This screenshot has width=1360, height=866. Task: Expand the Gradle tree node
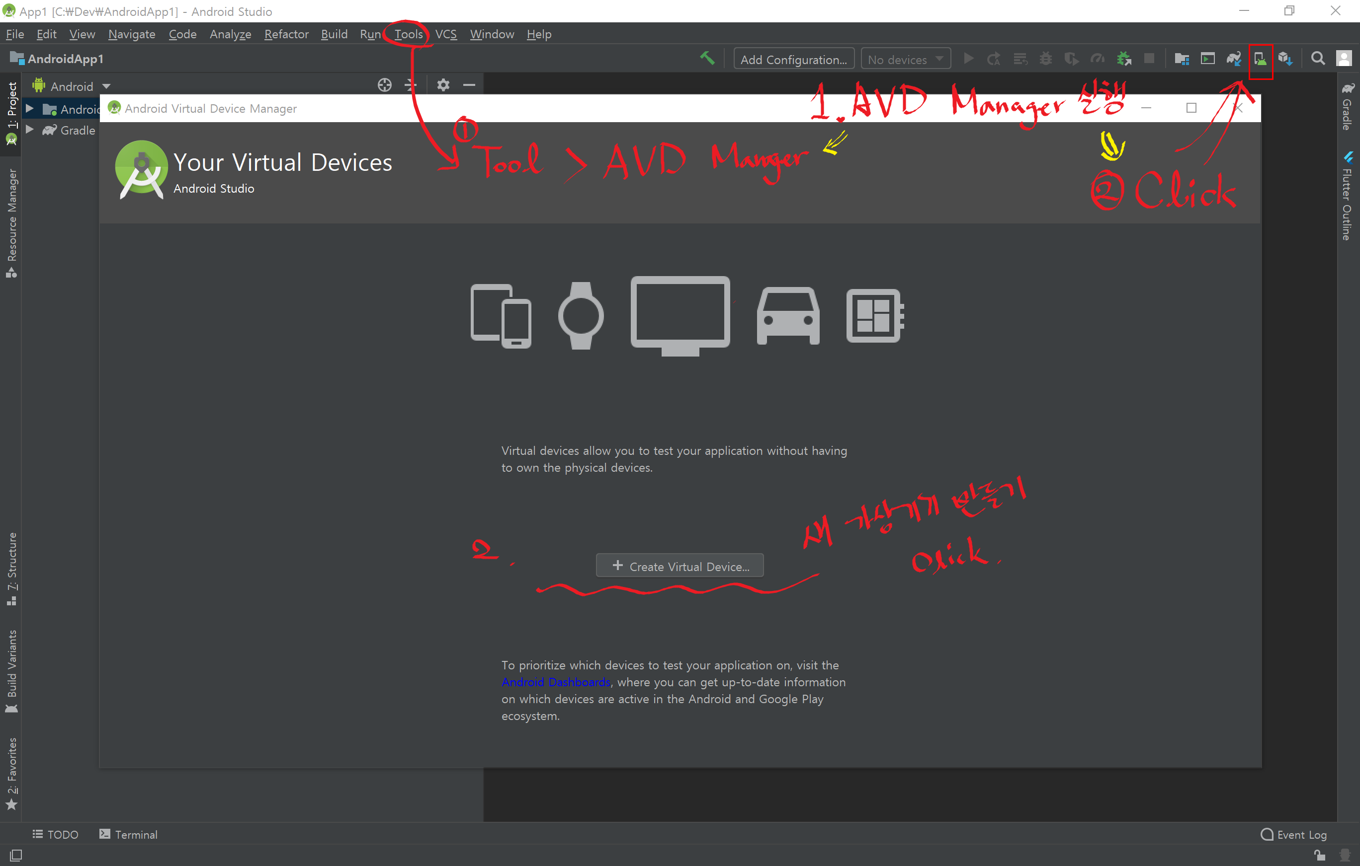point(30,130)
